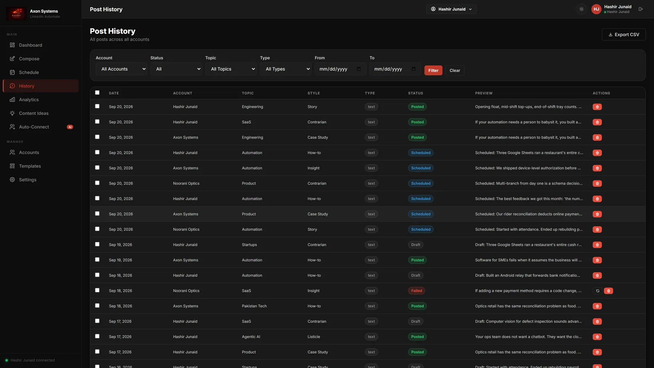Check the Failed Noorani Optics SaaS row checkbox

pyautogui.click(x=97, y=290)
